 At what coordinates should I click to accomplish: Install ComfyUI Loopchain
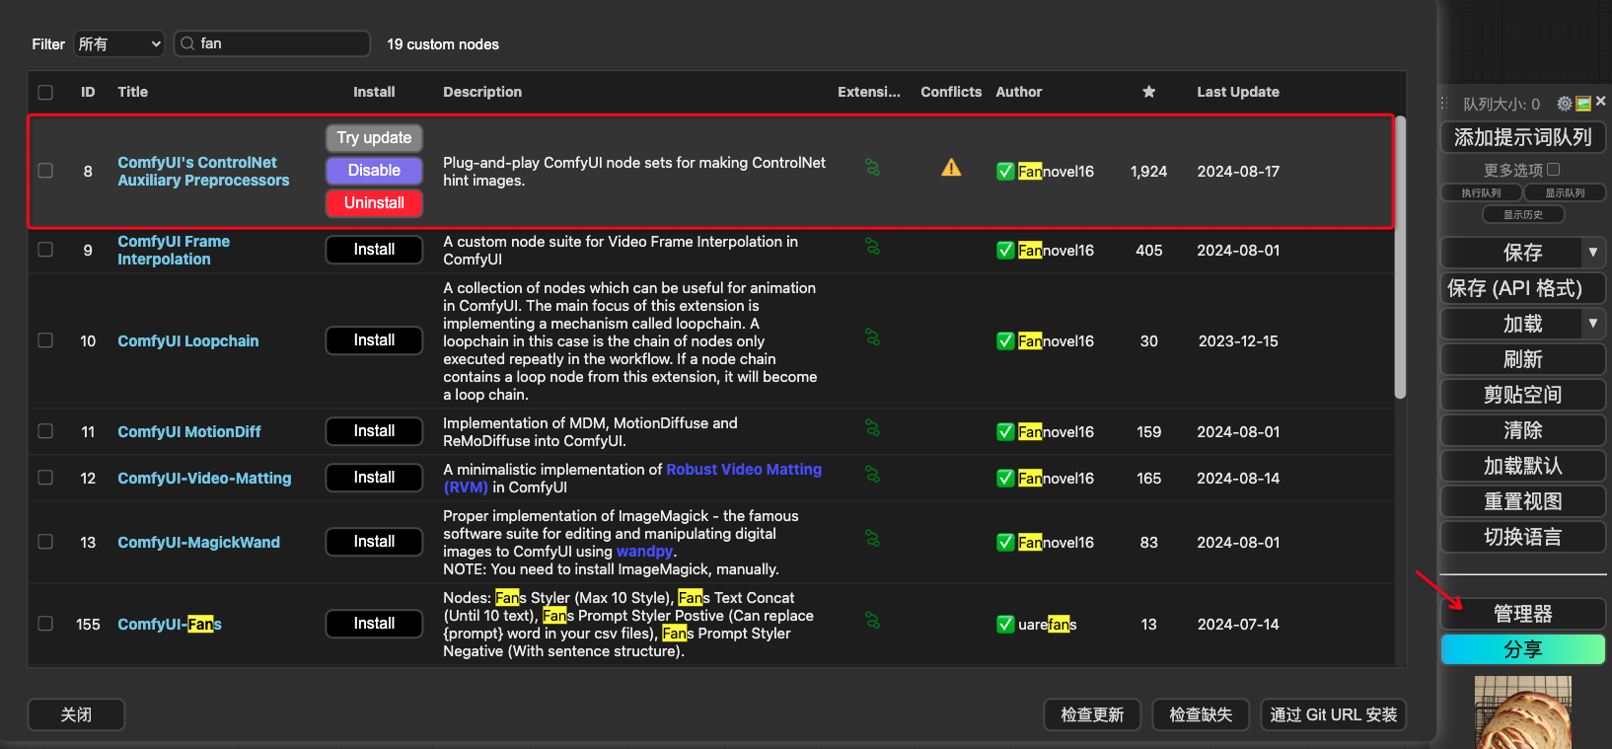click(374, 340)
